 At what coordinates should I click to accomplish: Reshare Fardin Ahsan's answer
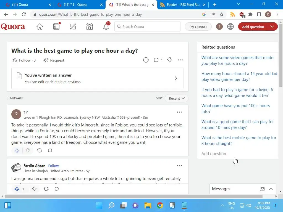click(46, 189)
